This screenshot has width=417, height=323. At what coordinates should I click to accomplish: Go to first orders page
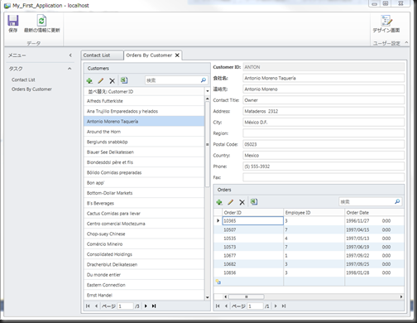pyautogui.click(x=218, y=306)
